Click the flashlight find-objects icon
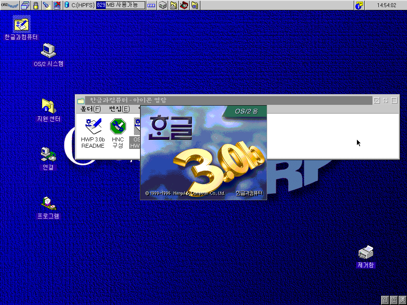 pos(47,5)
